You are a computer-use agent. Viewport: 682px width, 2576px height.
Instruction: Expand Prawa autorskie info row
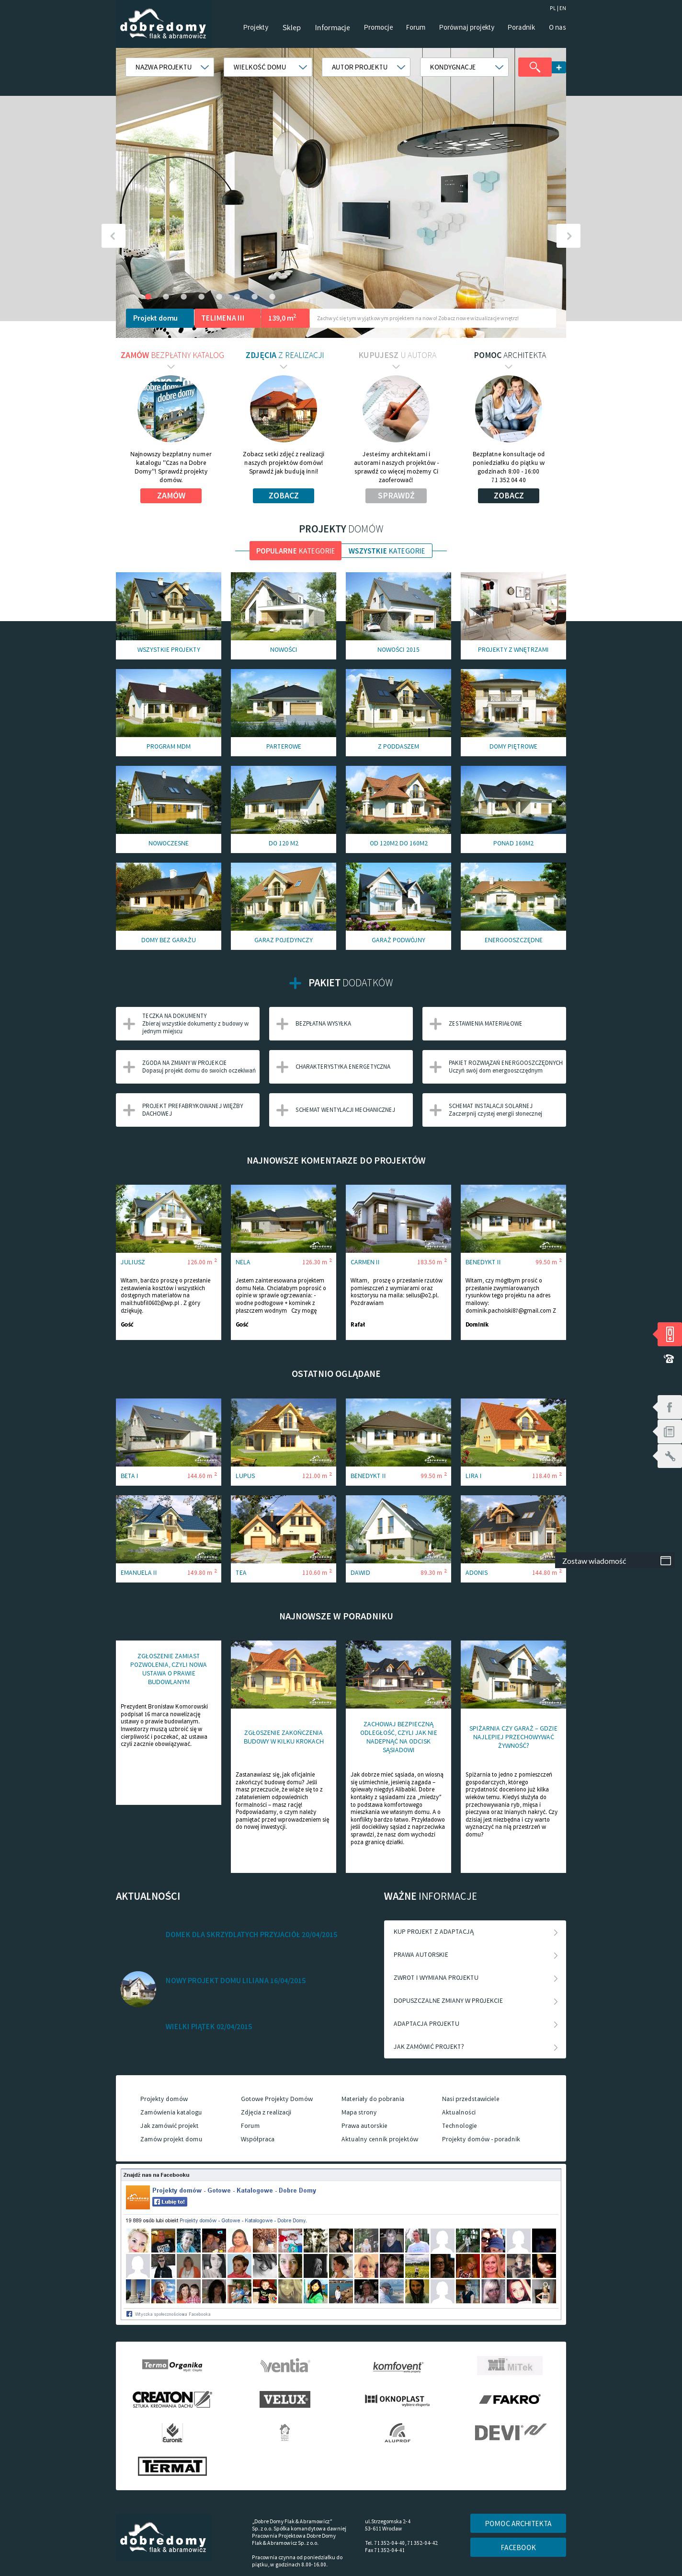click(x=475, y=1954)
